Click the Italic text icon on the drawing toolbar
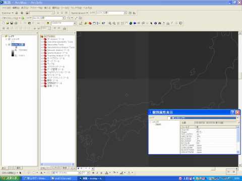242x181 pixels. click(97, 172)
